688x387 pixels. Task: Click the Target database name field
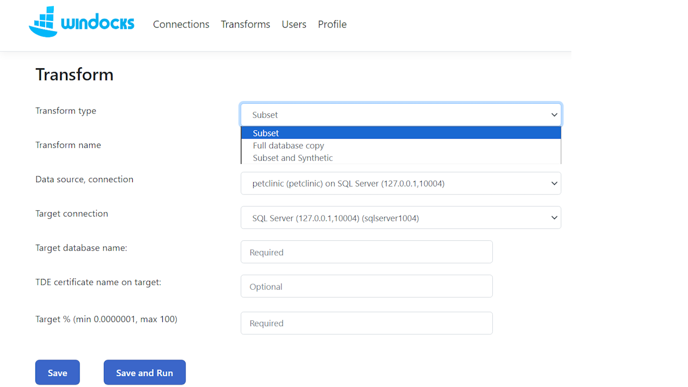click(x=367, y=252)
